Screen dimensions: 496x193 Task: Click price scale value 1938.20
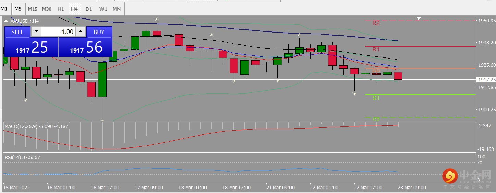tap(487, 43)
